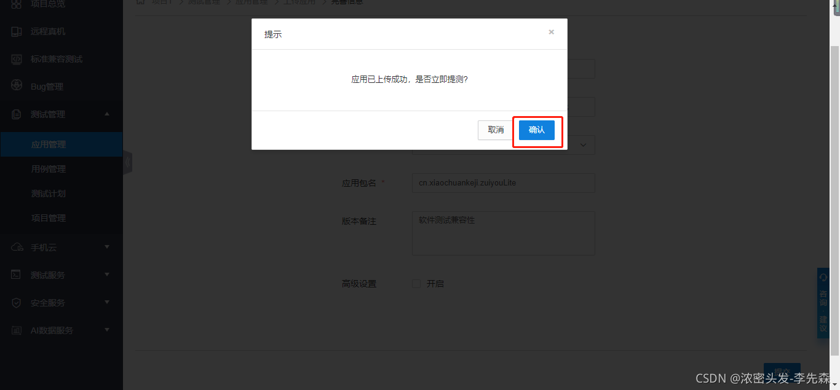Click the 标准兼容测试 sidebar icon
This screenshot has width=840, height=390.
[x=17, y=59]
